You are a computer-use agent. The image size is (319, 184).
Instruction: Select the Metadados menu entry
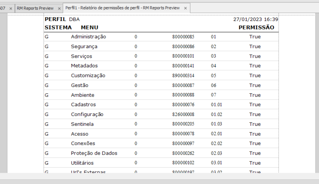[84, 66]
